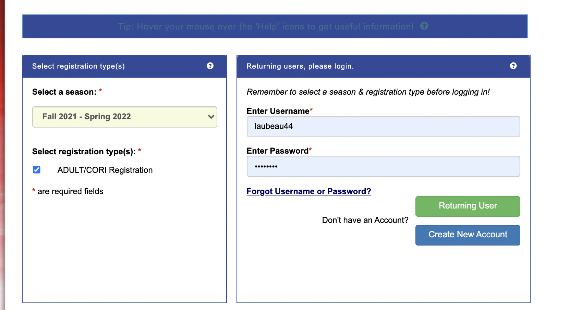Click the Help icon in Returning users header
582x310 pixels.
pos(513,66)
